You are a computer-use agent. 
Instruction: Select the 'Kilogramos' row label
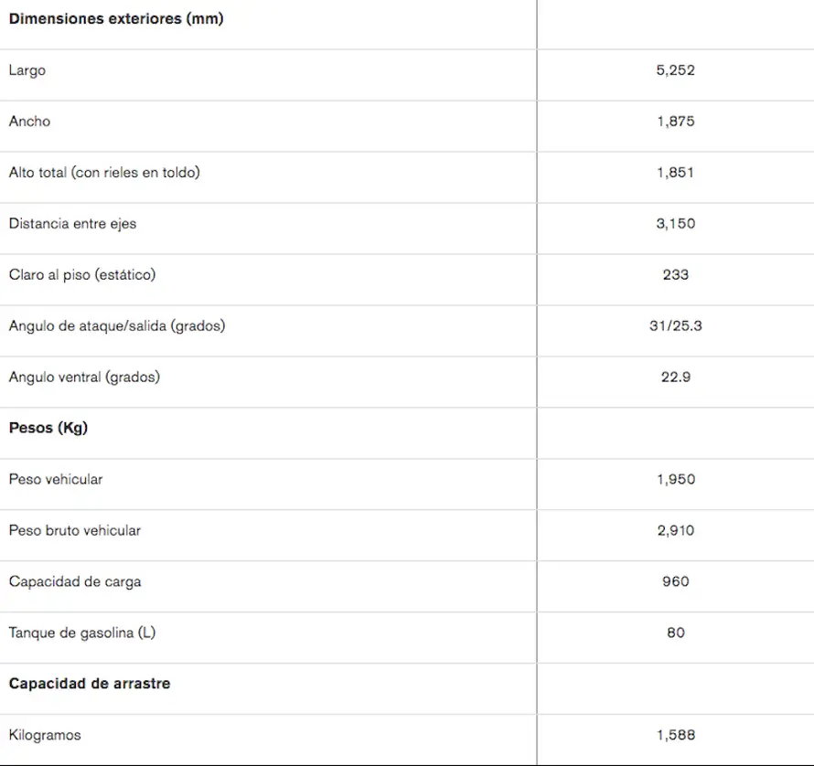(45, 735)
